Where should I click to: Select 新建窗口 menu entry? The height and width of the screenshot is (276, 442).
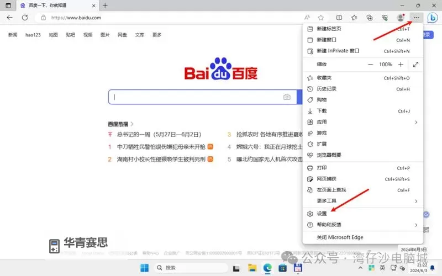coord(362,40)
